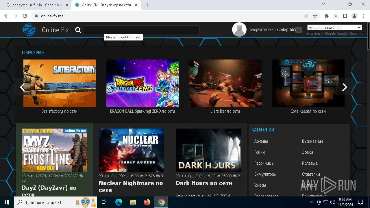This screenshot has width=370, height=208.
Task: Select the Песочницы category
Action: (x=264, y=163)
